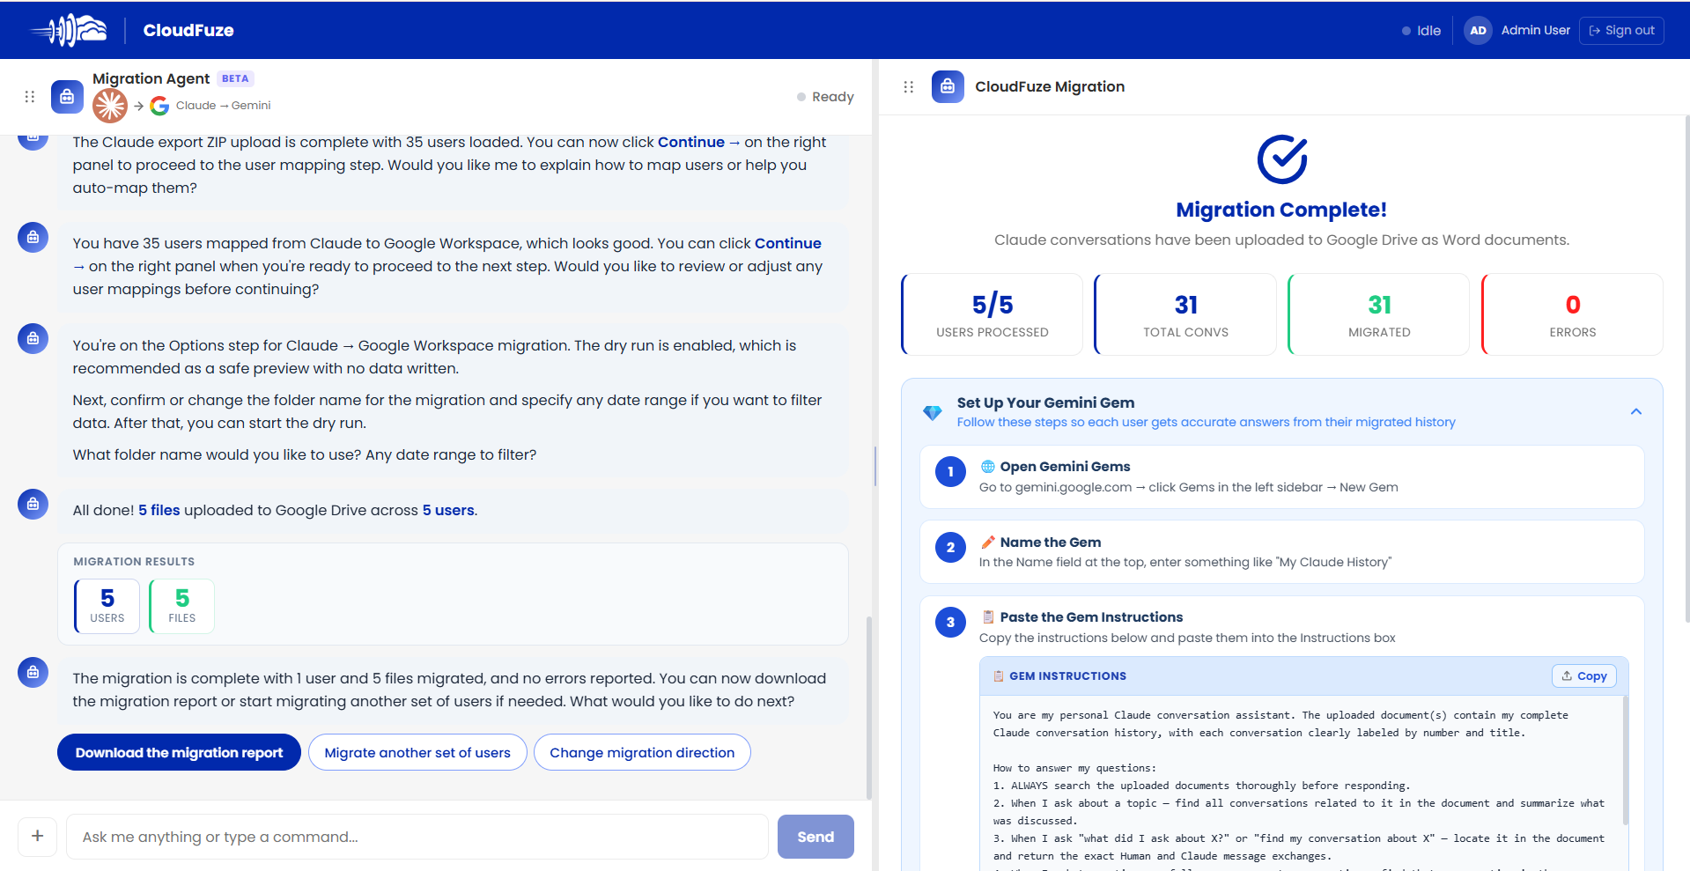
Task: Click the 31 Total Convs card
Action: click(1185, 314)
